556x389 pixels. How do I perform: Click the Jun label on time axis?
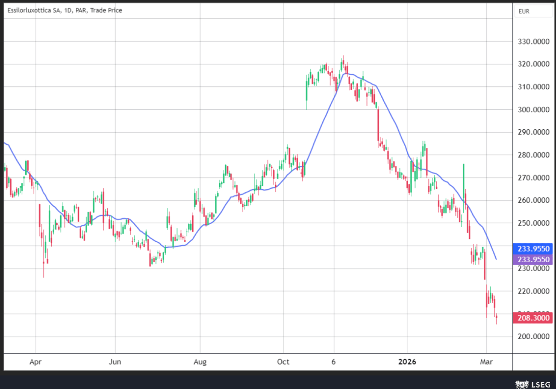pyautogui.click(x=115, y=362)
